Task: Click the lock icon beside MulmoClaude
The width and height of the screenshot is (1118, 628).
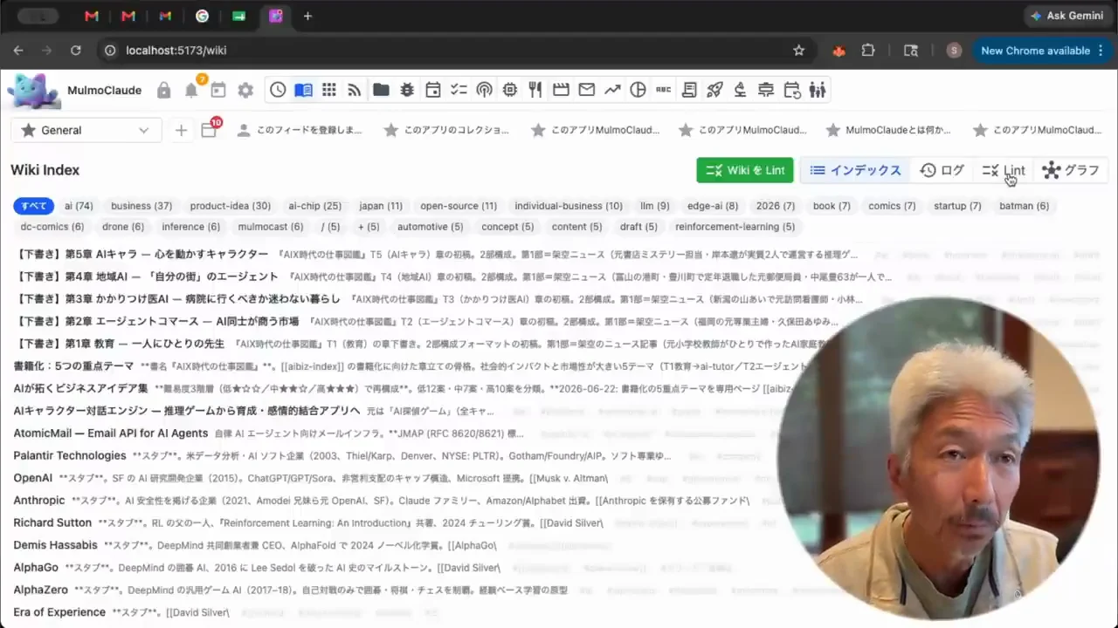Action: pos(164,90)
